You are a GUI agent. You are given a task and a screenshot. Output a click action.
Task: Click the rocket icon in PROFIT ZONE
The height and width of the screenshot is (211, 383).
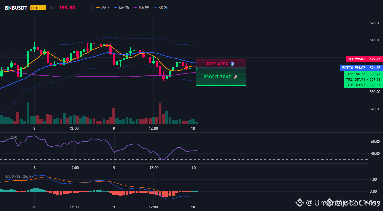(x=235, y=77)
